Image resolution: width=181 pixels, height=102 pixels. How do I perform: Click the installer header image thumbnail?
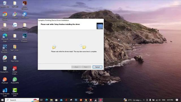[100, 26]
